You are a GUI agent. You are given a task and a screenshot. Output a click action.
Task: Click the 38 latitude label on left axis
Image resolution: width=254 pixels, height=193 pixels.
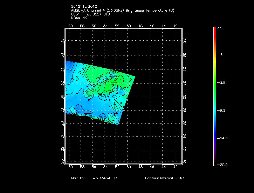pos(63,41)
